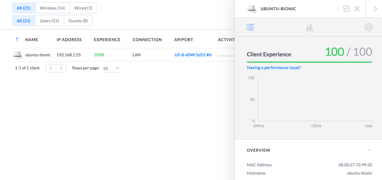The height and width of the screenshot is (180, 382).
Task: Collapse side panel with right chevron
Action: click(x=375, y=9)
